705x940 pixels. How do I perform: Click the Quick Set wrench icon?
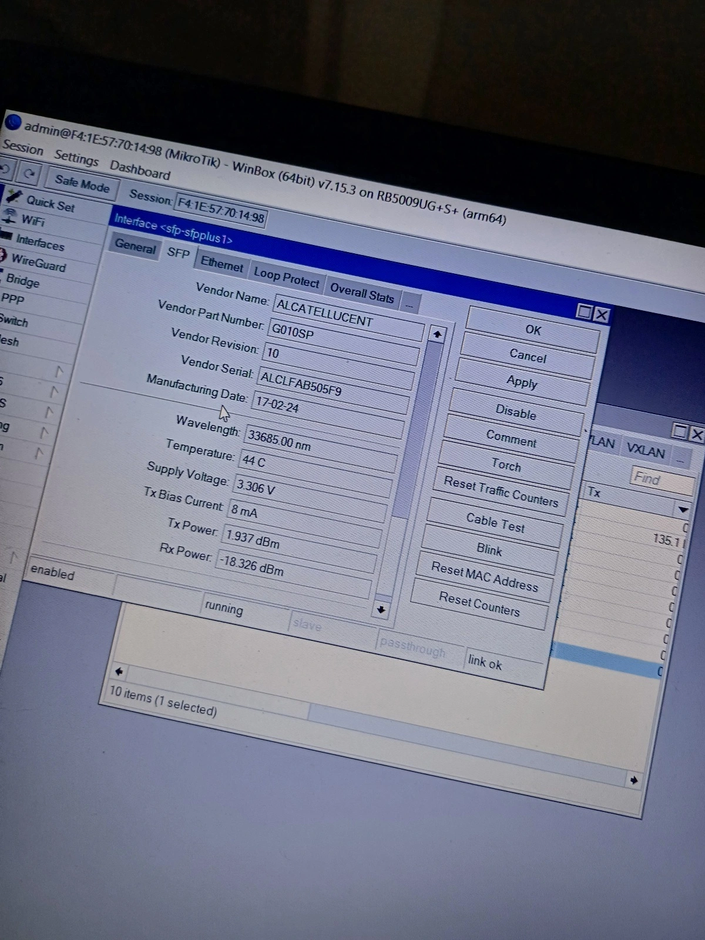click(x=14, y=197)
